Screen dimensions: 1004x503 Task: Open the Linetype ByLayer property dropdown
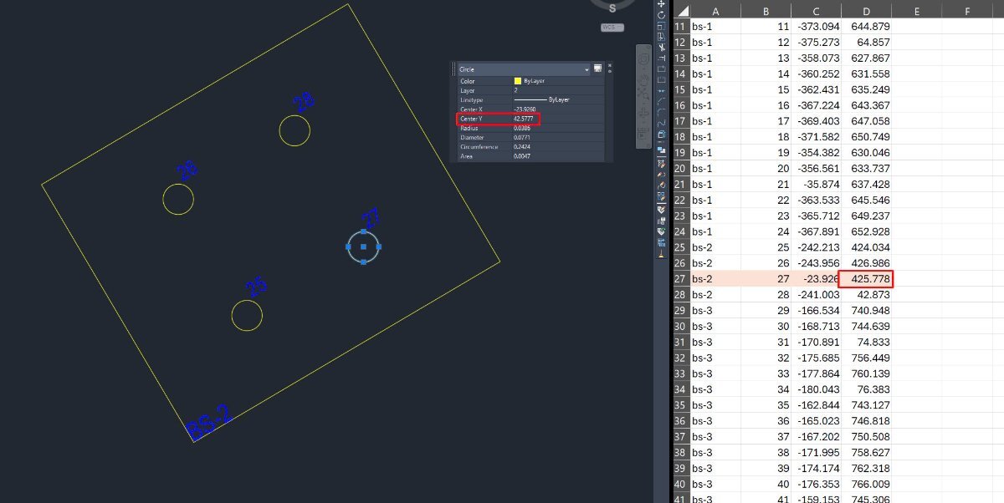557,99
